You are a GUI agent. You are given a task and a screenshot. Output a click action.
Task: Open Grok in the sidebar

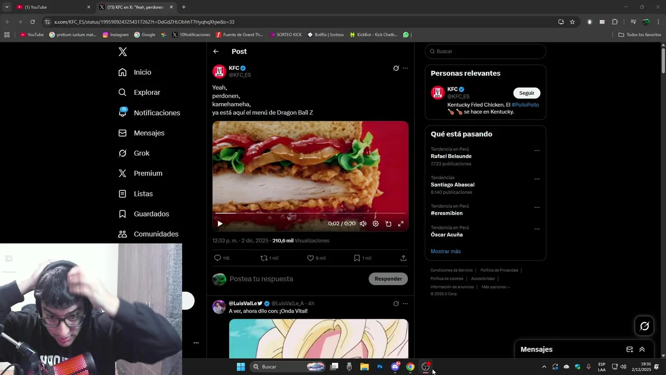[x=134, y=153]
